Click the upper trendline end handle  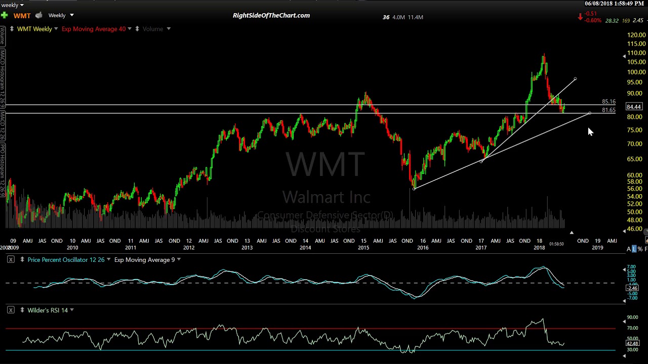(575, 79)
